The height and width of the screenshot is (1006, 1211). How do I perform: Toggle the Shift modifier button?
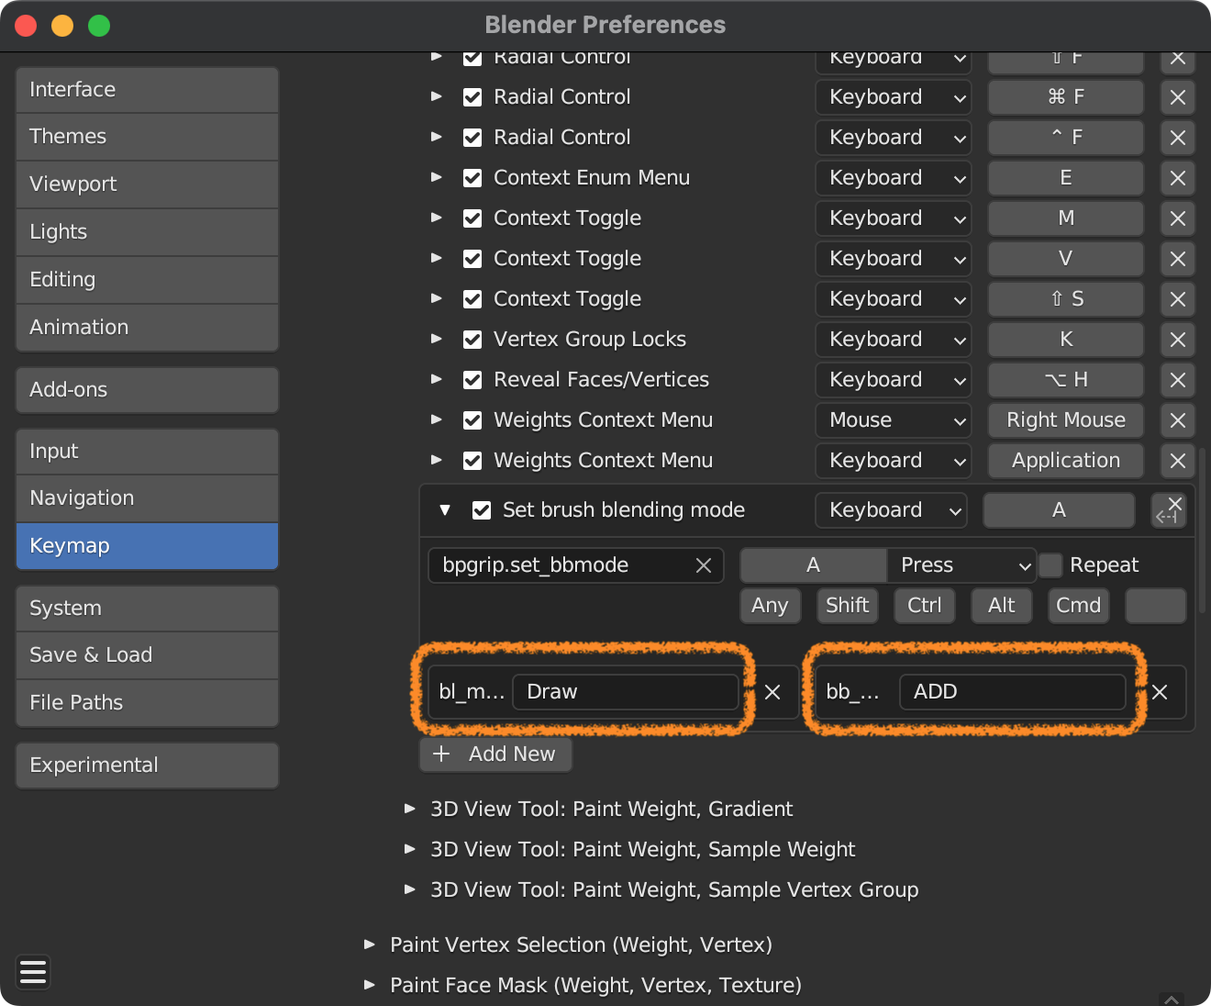click(x=847, y=606)
